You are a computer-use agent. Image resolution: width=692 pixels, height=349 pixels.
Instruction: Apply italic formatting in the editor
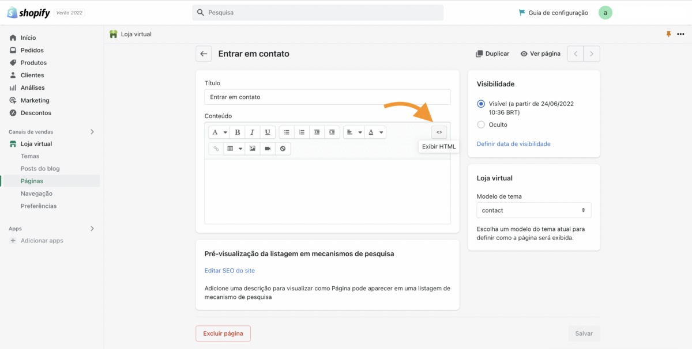pos(253,132)
